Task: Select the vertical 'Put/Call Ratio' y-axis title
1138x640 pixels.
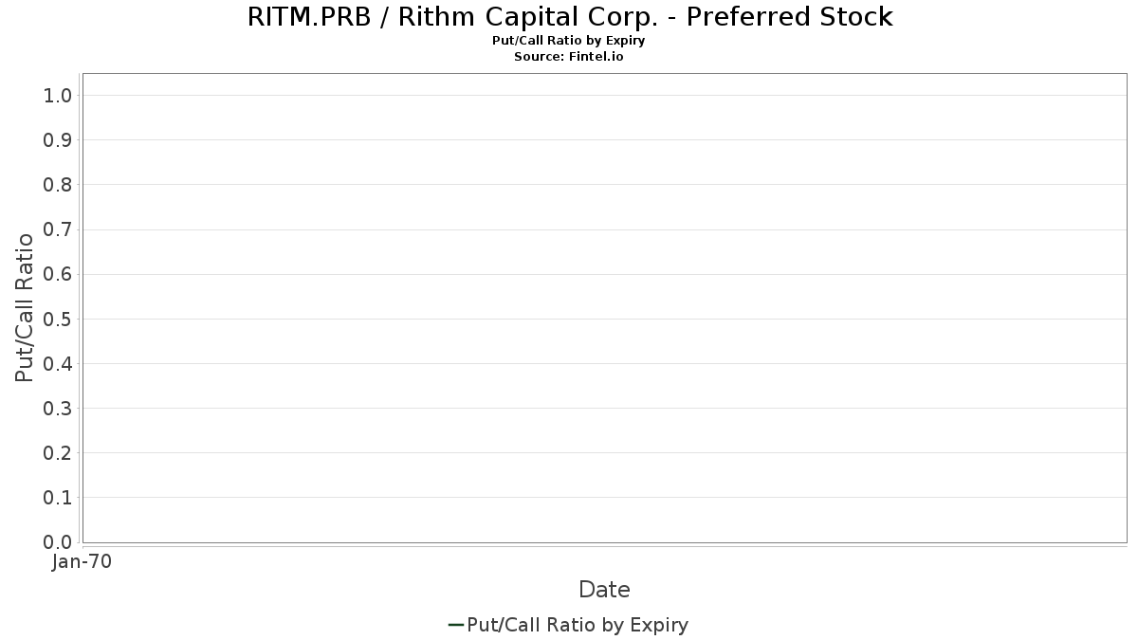Action: 25,307
